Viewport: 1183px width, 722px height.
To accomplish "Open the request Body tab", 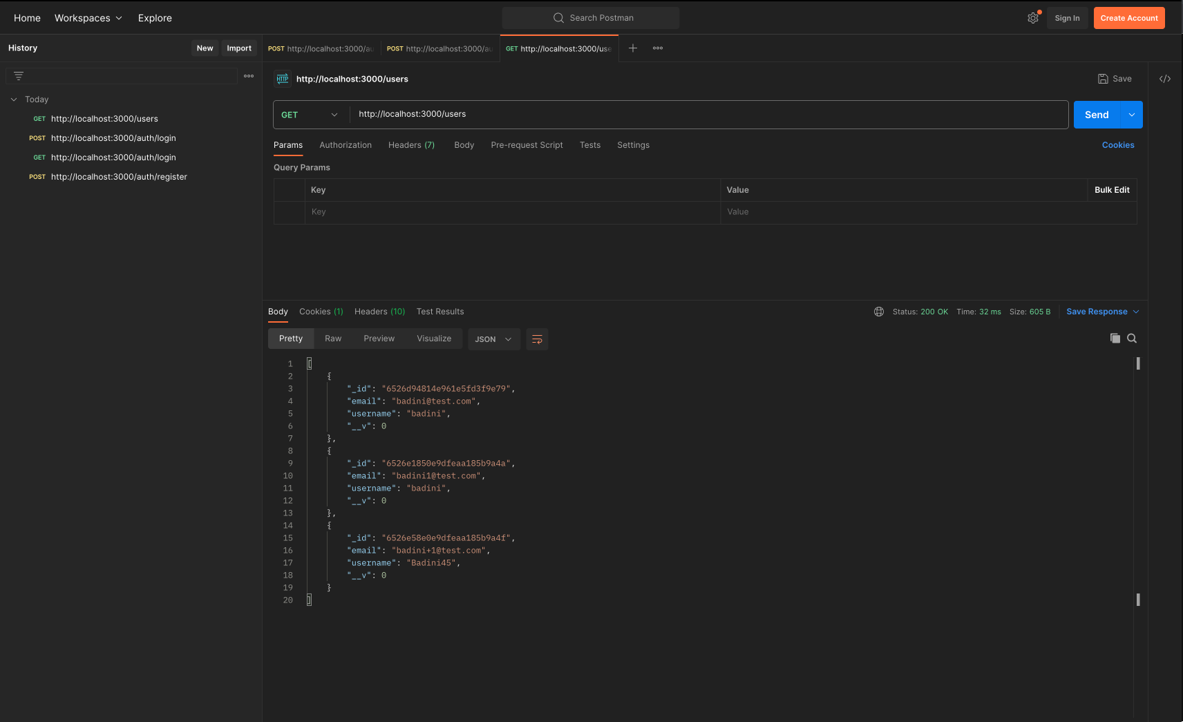I will pos(464,145).
